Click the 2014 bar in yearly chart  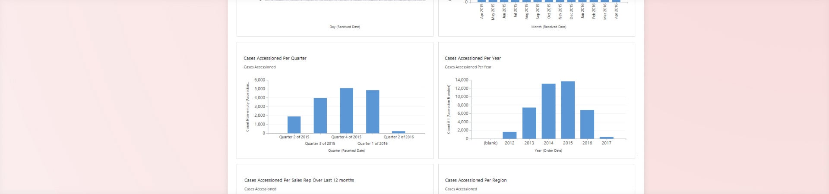click(x=548, y=111)
